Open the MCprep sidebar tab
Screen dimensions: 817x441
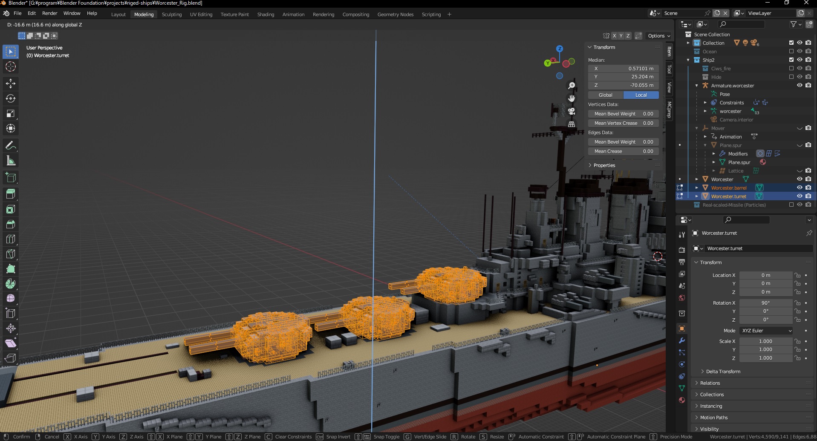pos(669,110)
